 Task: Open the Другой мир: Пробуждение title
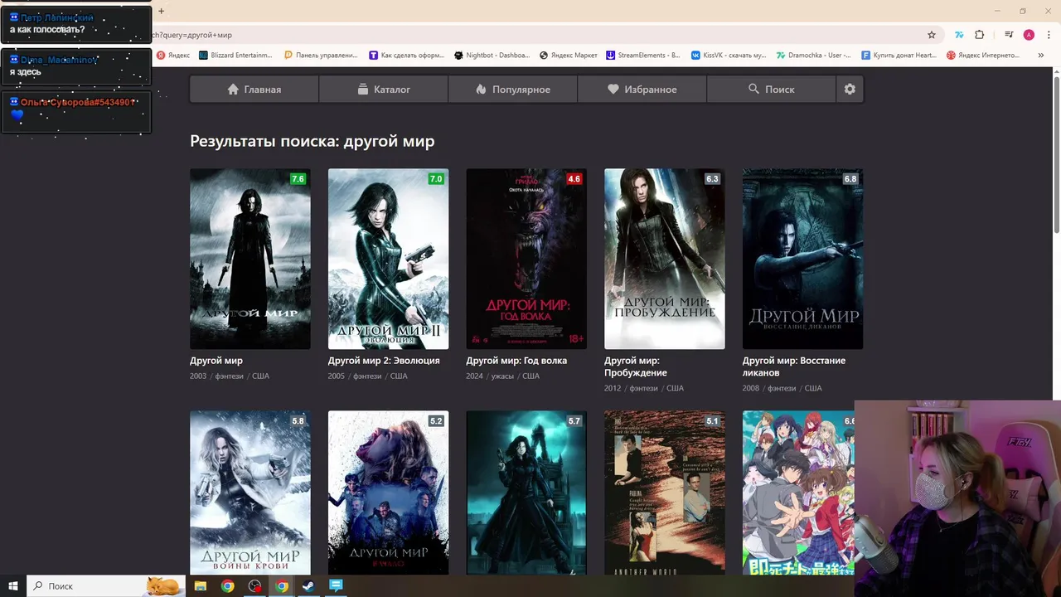tap(636, 366)
